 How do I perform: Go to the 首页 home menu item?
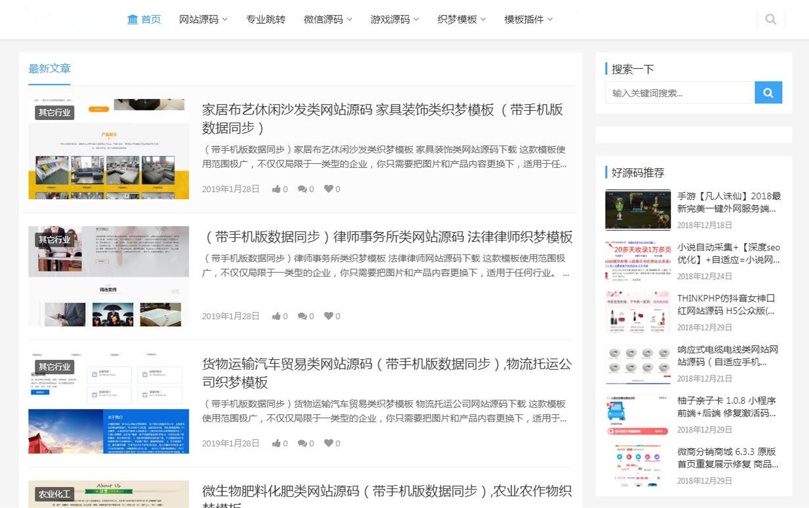[x=144, y=20]
